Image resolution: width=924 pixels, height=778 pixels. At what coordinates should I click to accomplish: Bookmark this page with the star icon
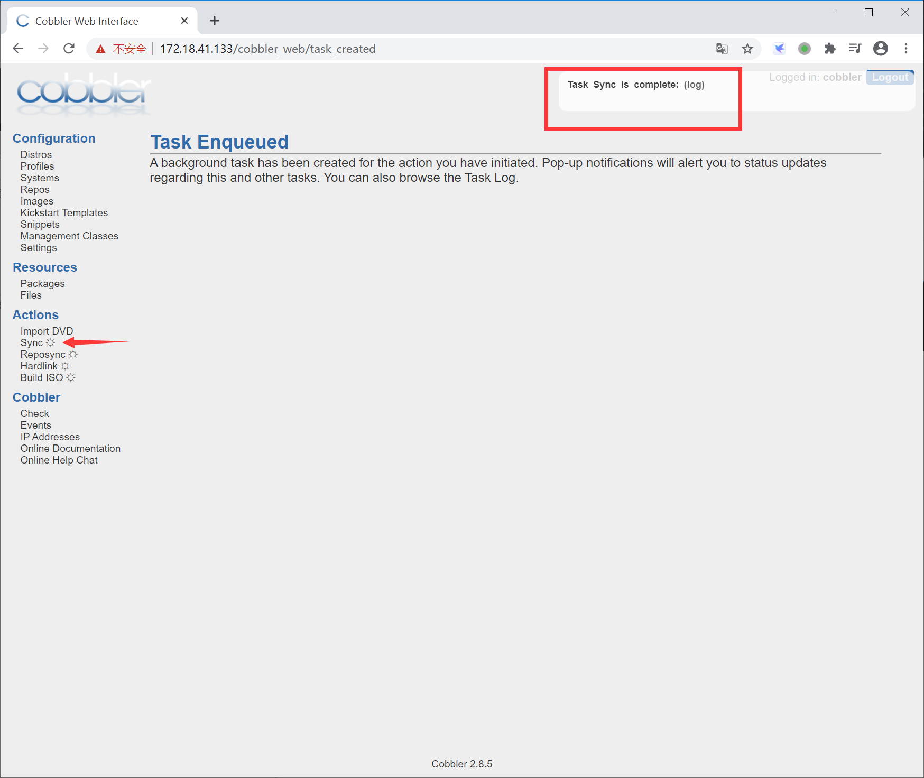747,49
